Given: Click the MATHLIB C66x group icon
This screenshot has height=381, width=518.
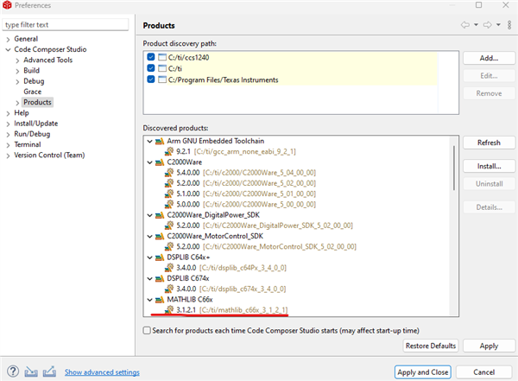Looking at the screenshot, I should click(x=160, y=300).
